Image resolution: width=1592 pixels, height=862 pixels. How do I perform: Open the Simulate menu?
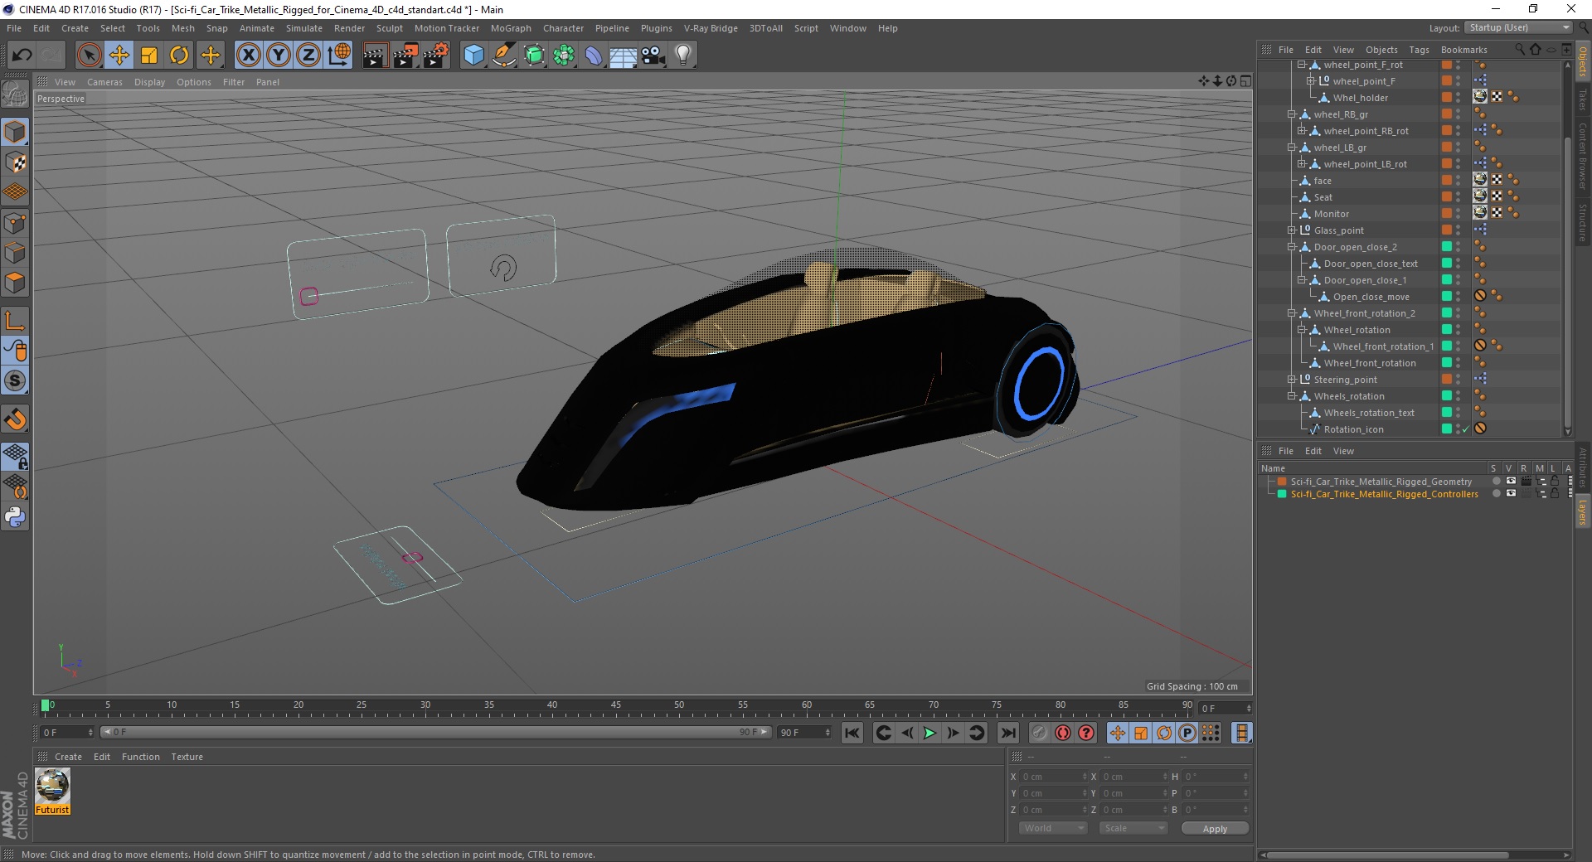click(304, 28)
